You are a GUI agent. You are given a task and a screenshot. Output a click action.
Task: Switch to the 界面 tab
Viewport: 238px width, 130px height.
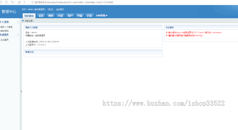point(80,16)
